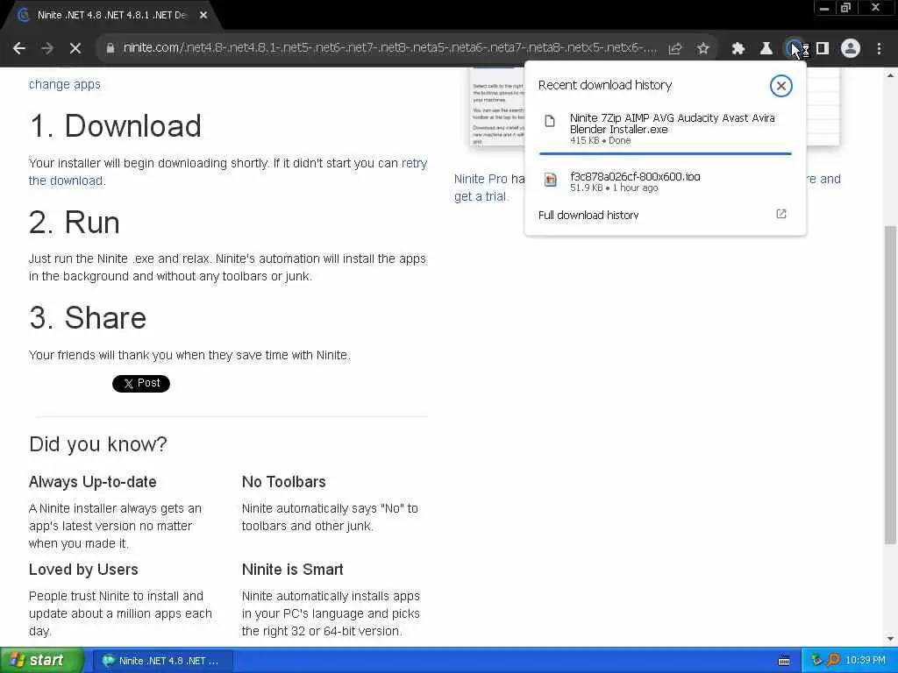898x673 pixels.
Task: Click the keyboard icon in taskbar
Action: 784,661
